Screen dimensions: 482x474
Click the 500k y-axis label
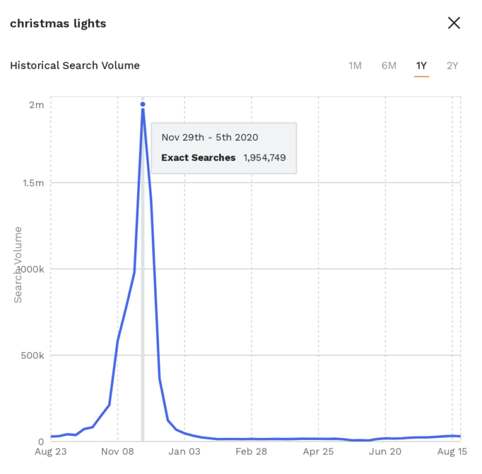pos(31,355)
